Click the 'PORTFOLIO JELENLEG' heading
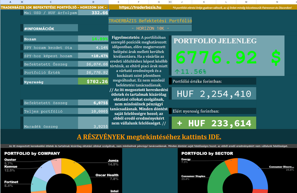The image size is (297, 193). [215, 41]
